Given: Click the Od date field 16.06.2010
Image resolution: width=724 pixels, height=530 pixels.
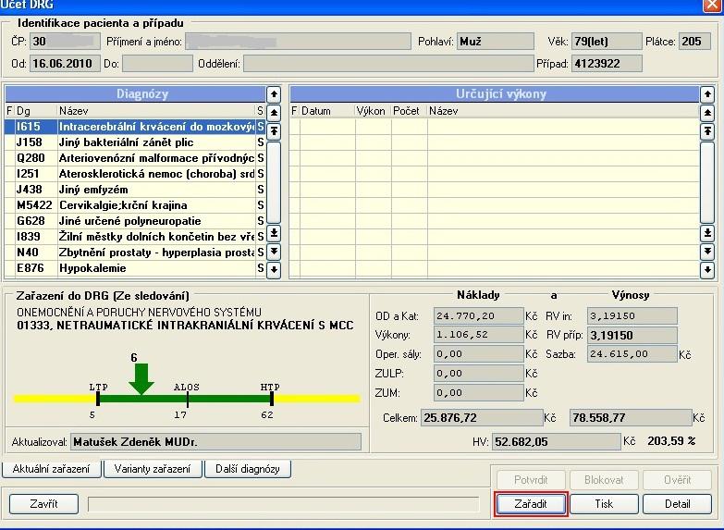Looking at the screenshot, I should [x=65, y=64].
